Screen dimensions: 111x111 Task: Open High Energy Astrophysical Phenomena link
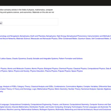click(x=72, y=36)
